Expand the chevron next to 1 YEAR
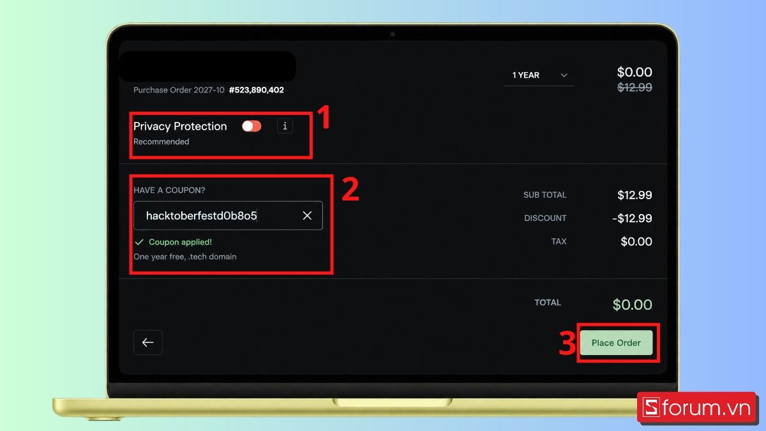This screenshot has height=431, width=766. pyautogui.click(x=564, y=75)
